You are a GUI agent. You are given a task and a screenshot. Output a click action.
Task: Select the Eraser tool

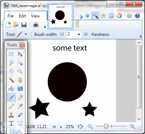[x=20, y=97]
